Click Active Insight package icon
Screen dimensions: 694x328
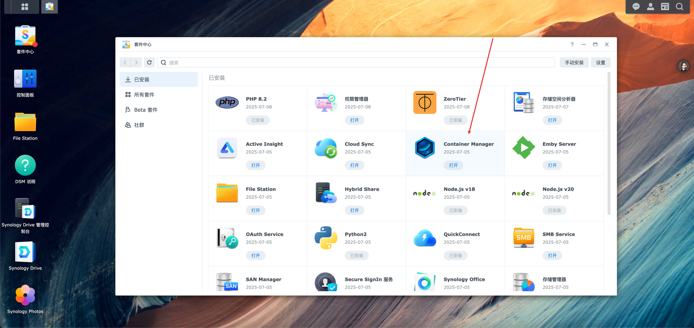(227, 148)
